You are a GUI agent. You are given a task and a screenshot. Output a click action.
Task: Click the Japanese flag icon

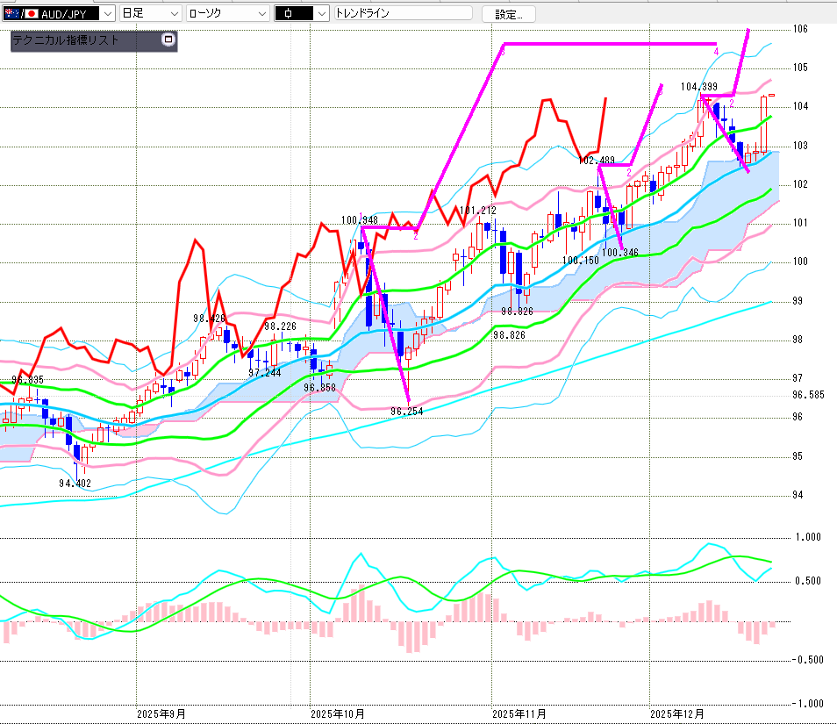tap(32, 14)
